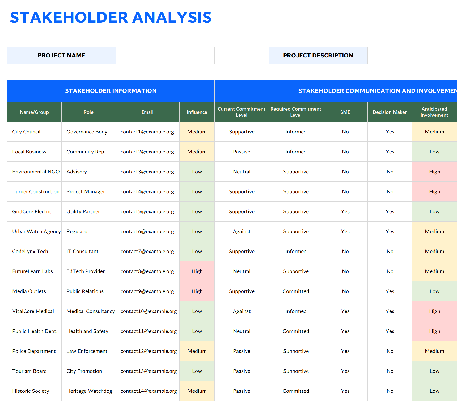Select the STAKEHOLDER INFORMATION section header
This screenshot has height=401, width=457.
click(x=111, y=91)
